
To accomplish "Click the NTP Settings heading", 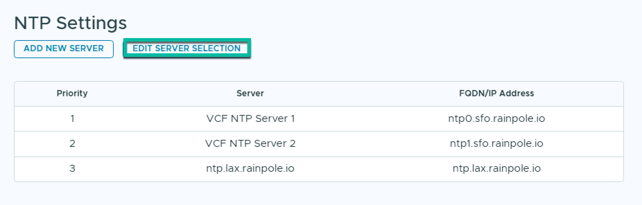I will pos(70,23).
